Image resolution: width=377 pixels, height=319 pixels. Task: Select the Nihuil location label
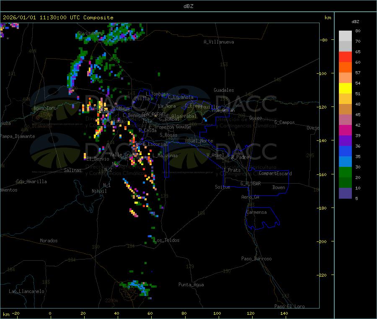click(x=99, y=191)
